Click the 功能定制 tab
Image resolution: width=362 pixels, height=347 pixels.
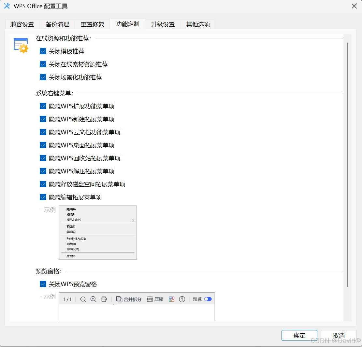[x=128, y=24]
